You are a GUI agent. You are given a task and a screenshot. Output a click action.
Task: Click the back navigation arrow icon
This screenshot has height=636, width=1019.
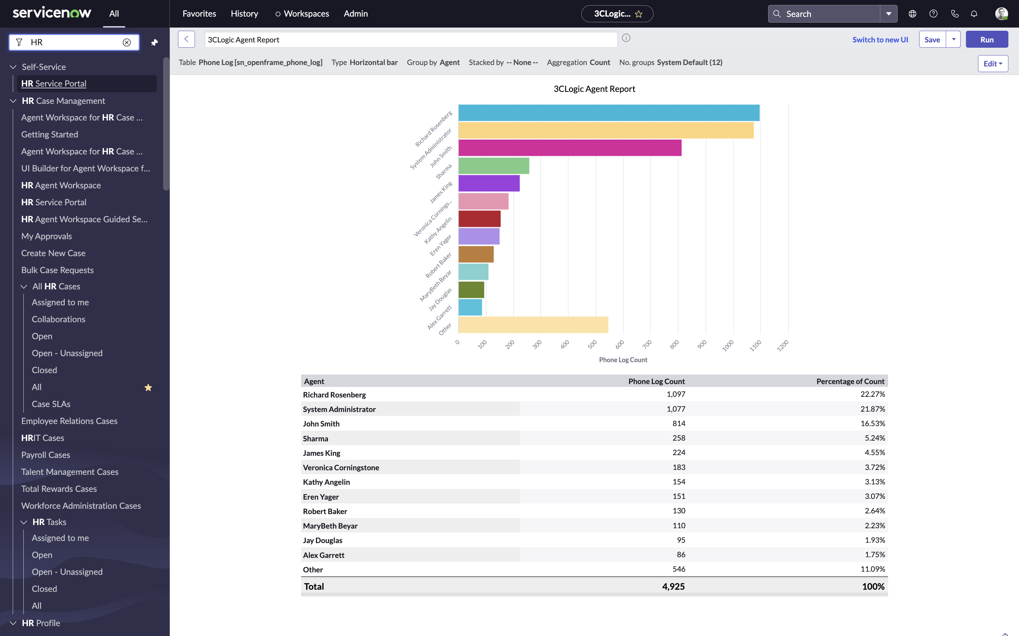click(x=186, y=39)
